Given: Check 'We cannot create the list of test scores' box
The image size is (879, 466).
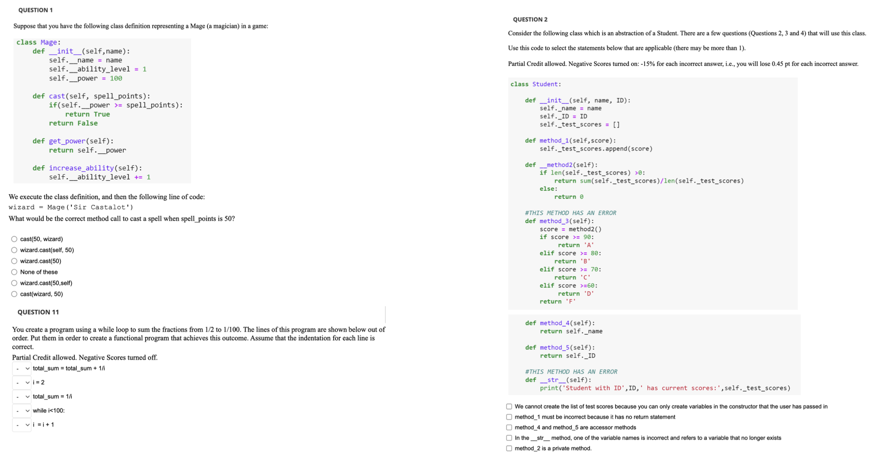Looking at the screenshot, I should tap(509, 406).
